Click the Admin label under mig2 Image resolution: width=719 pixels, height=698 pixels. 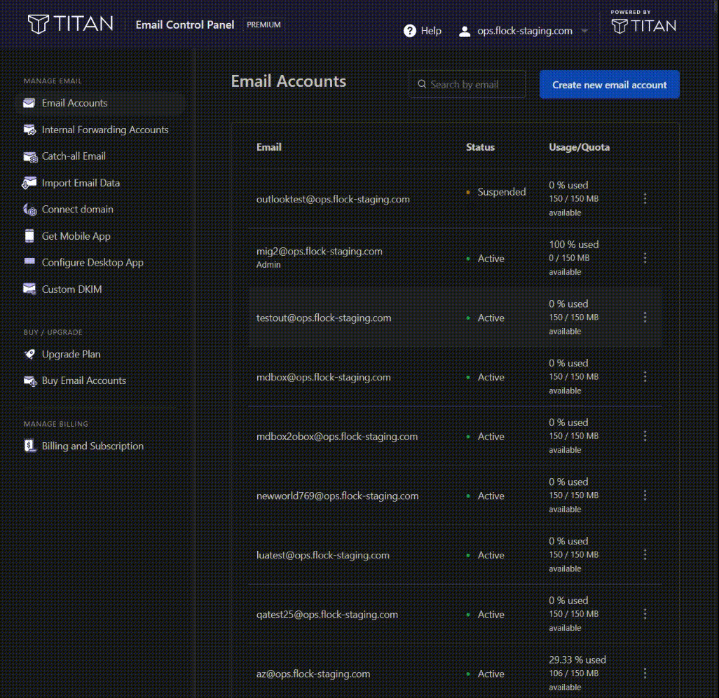(x=268, y=265)
